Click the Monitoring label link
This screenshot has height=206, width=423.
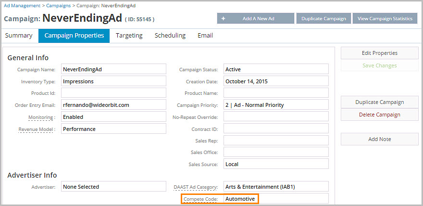point(41,117)
